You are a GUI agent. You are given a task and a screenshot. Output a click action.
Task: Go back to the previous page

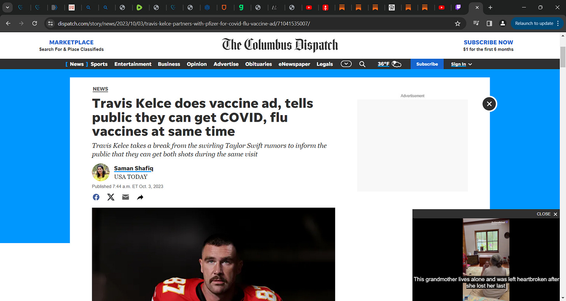tap(8, 23)
